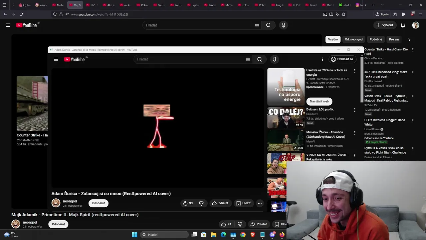Open Vašek Sivák - Facka video title

point(386,98)
